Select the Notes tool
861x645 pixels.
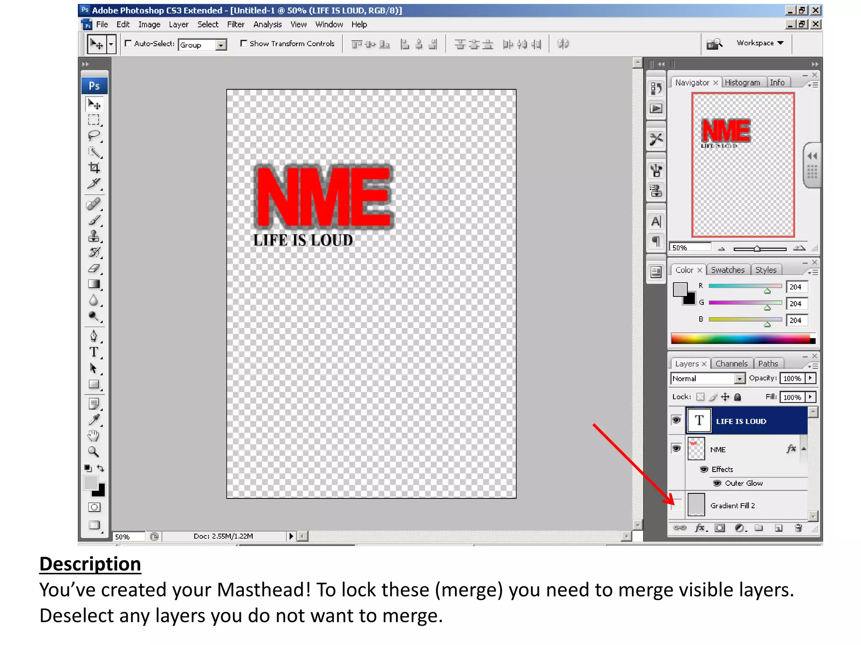tap(94, 404)
